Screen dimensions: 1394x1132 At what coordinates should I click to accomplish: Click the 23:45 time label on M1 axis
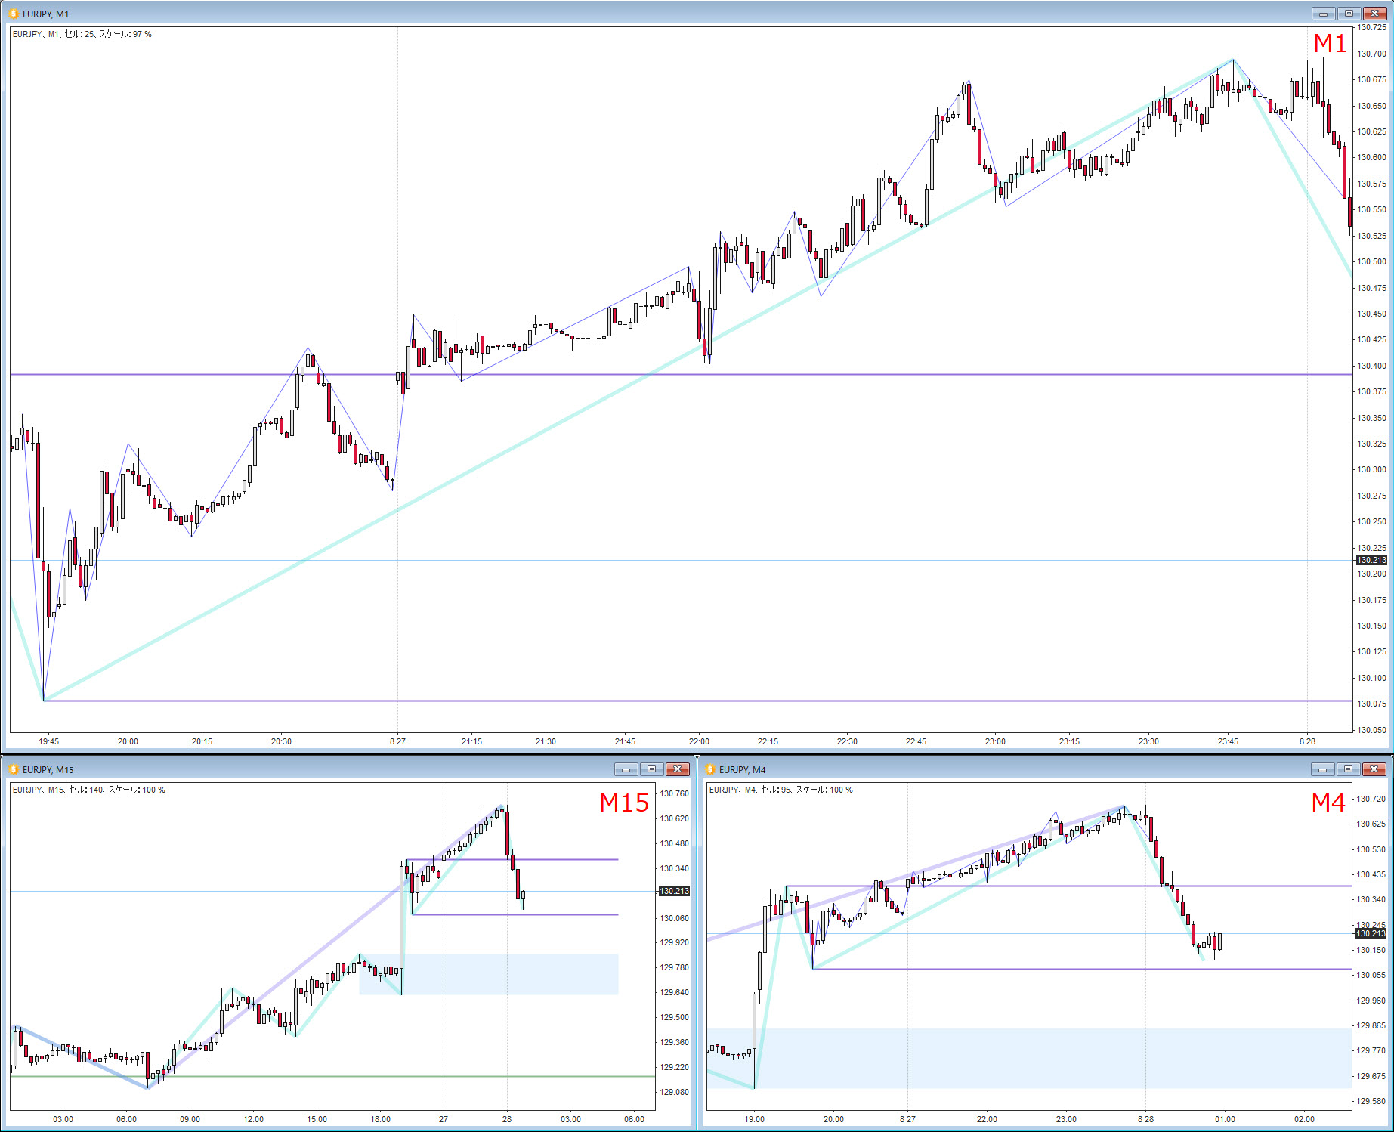[x=1228, y=741]
